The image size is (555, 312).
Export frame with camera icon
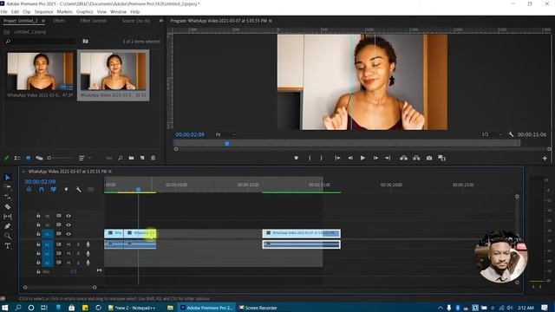[x=429, y=158]
